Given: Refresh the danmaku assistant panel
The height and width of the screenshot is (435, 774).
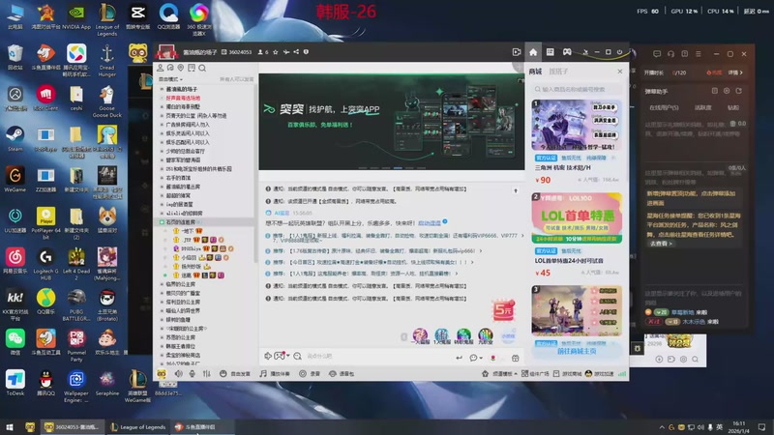Looking at the screenshot, I should tap(739, 91).
